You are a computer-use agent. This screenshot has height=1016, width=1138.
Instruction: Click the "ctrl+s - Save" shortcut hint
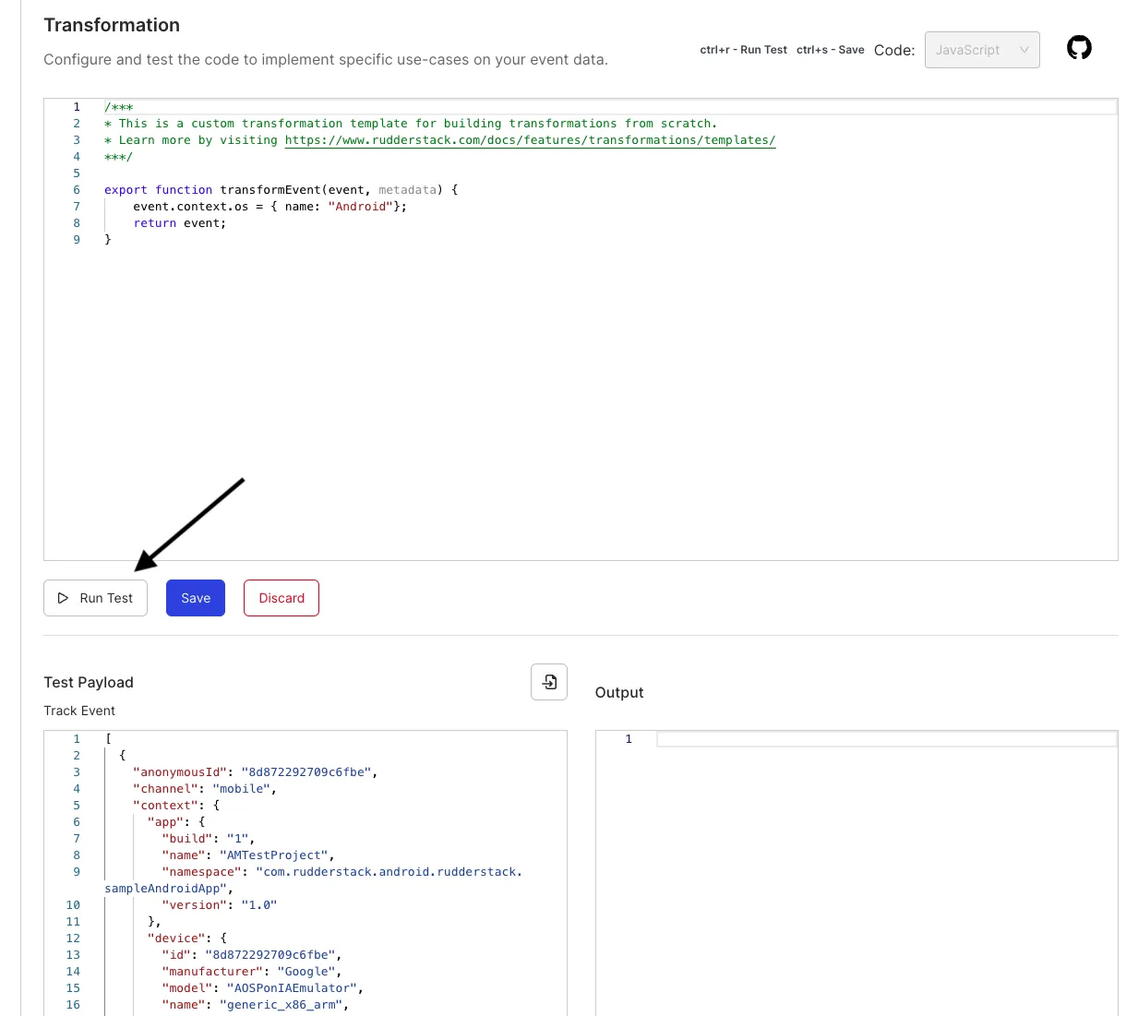(831, 50)
